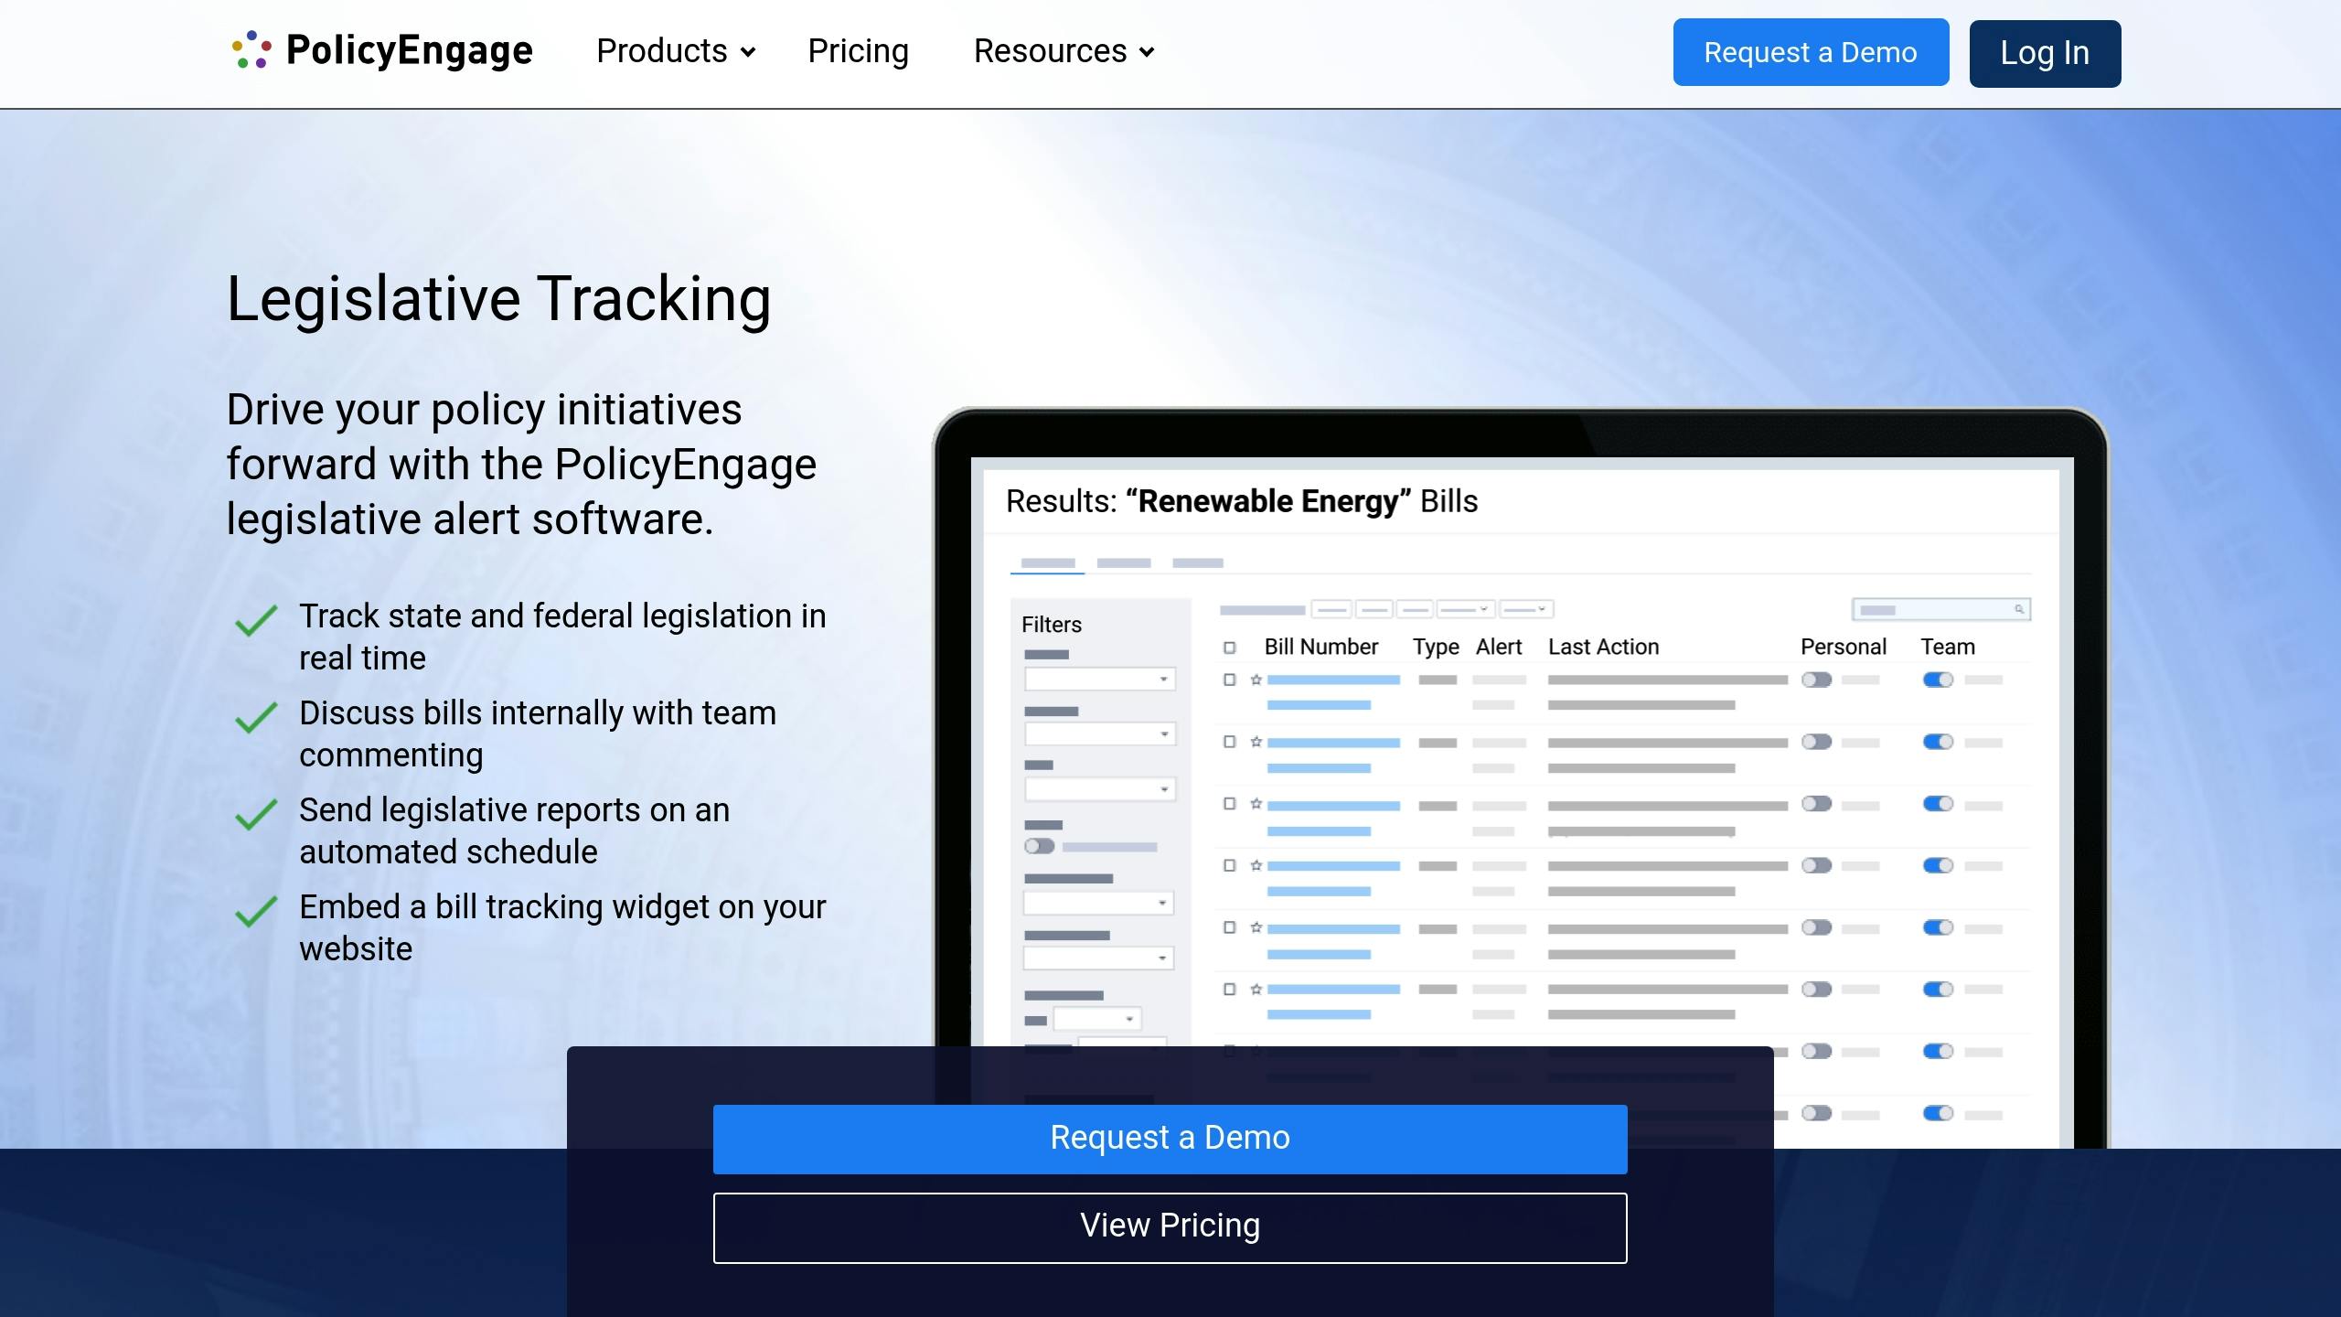
Task: Star the third bill row
Action: pos(1256,804)
